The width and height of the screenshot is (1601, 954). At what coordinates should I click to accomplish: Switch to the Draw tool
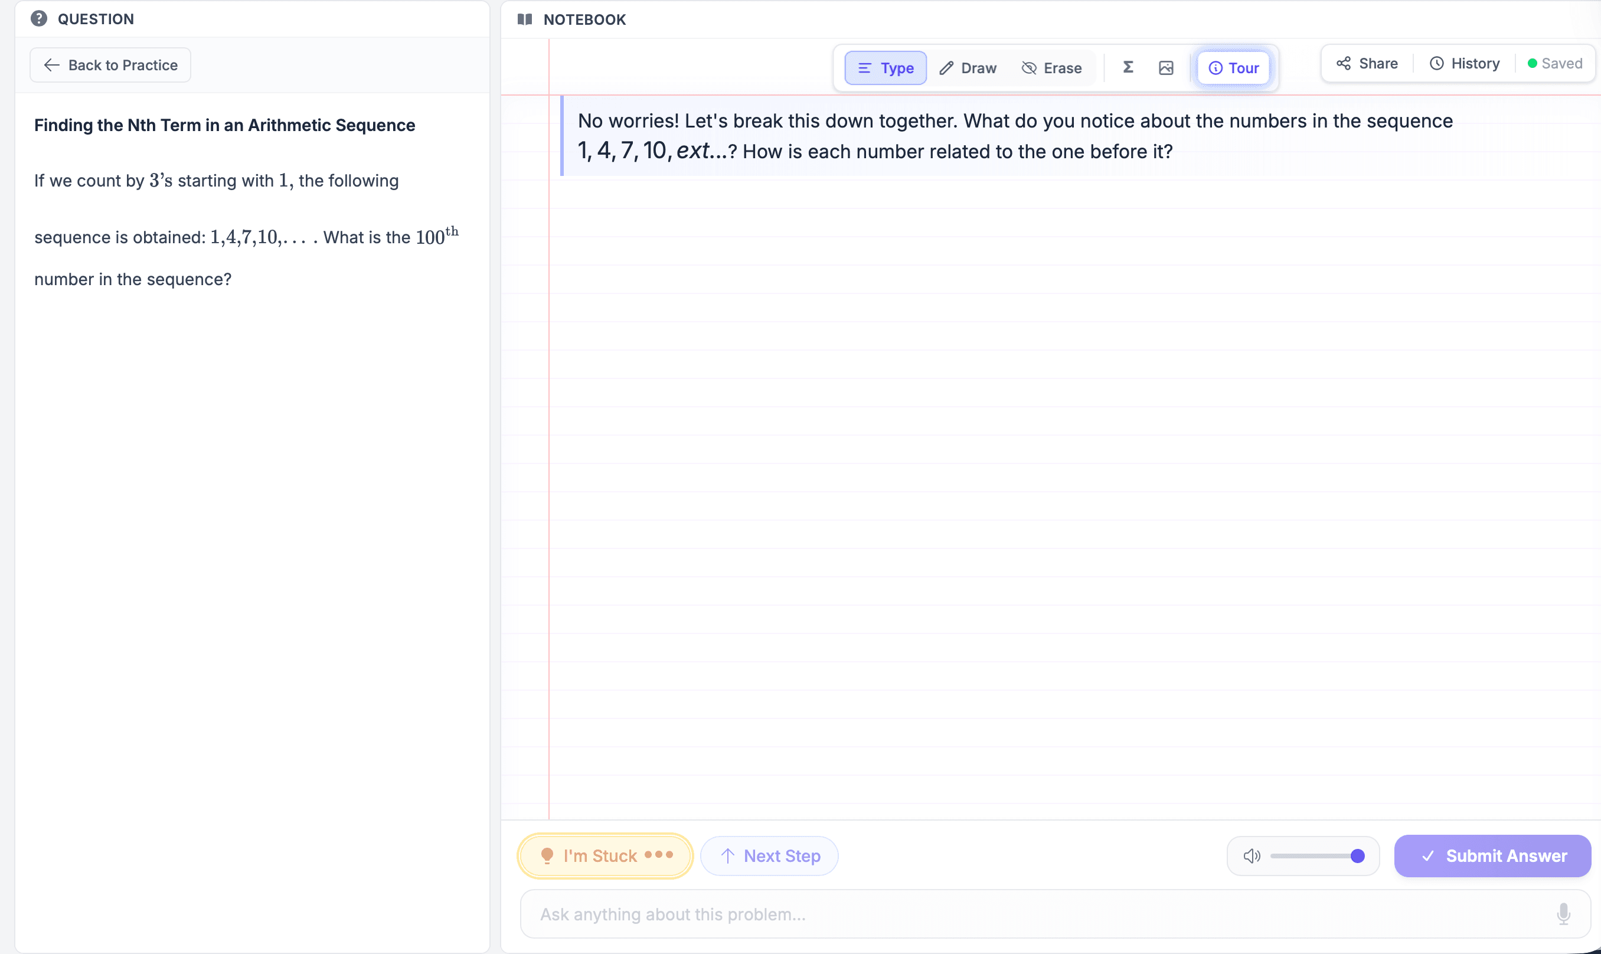[968, 67]
